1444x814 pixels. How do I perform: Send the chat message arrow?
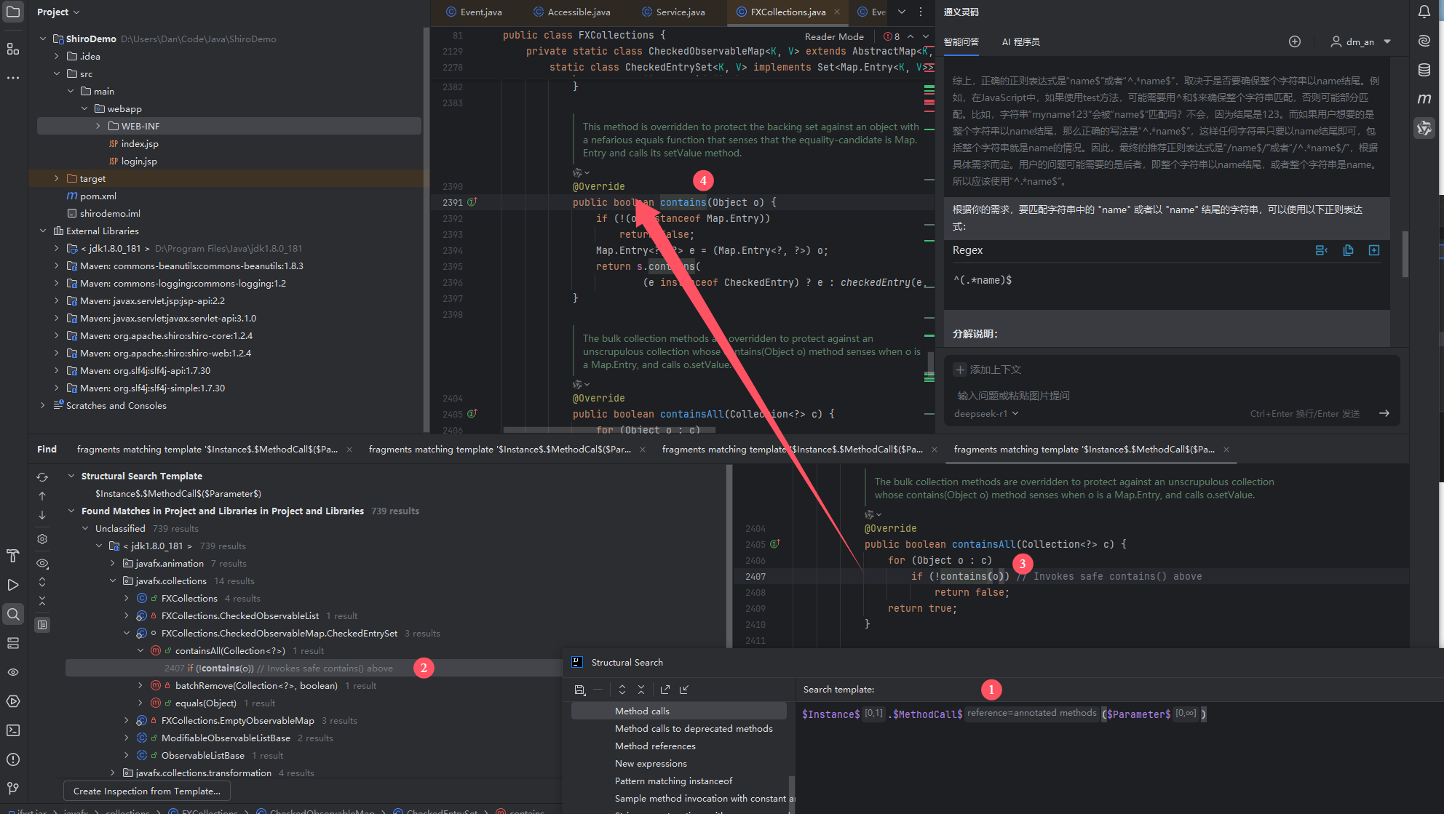[1384, 413]
